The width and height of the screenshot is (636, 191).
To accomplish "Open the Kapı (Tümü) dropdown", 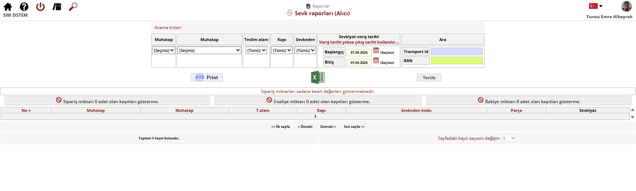I will 282,50.
